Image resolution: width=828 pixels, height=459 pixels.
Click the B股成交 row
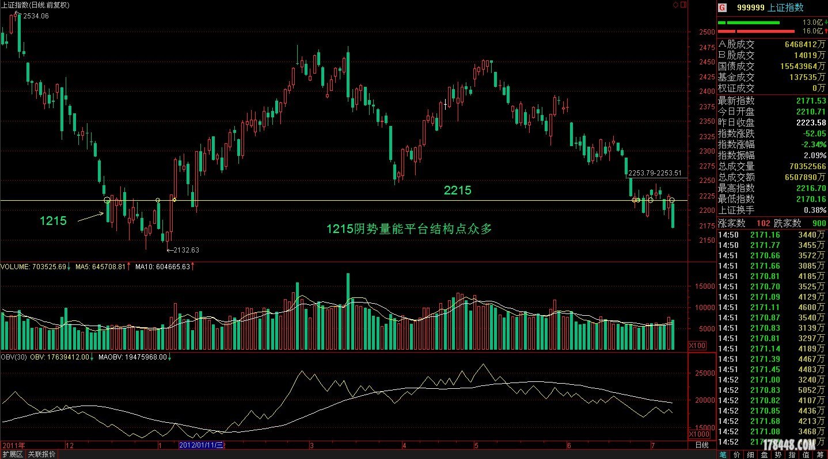pyautogui.click(x=772, y=55)
